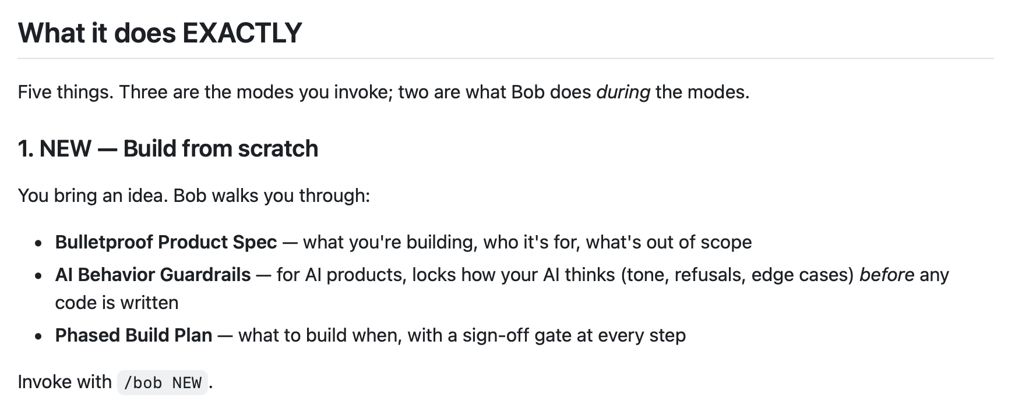
Task: Click the parenthetical "(tone, refusals, edge cases)"
Action: [x=737, y=275]
